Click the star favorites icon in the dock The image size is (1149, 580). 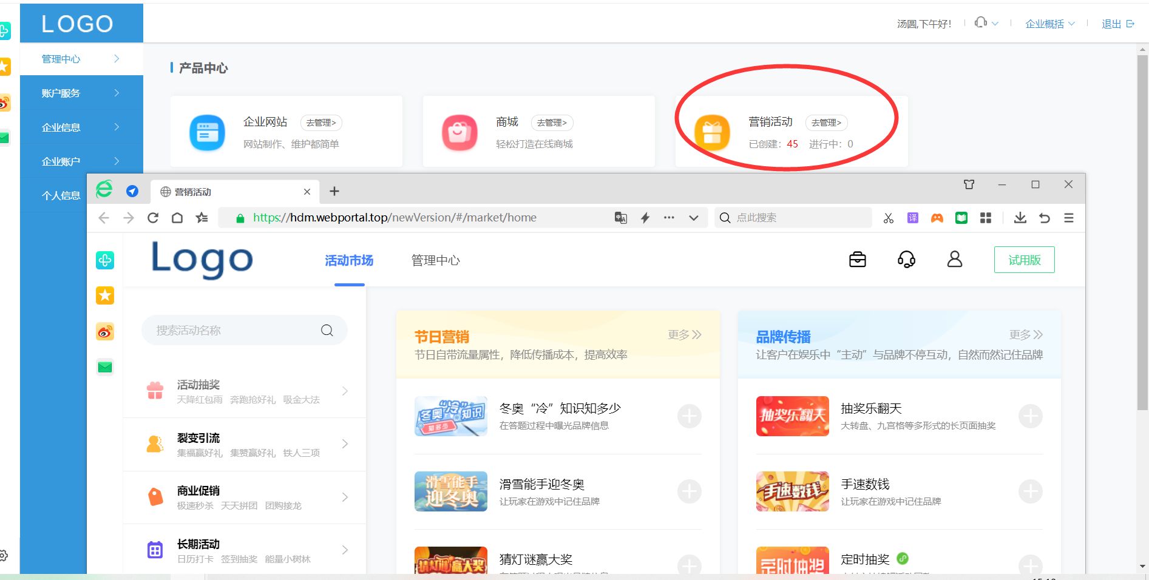104,295
